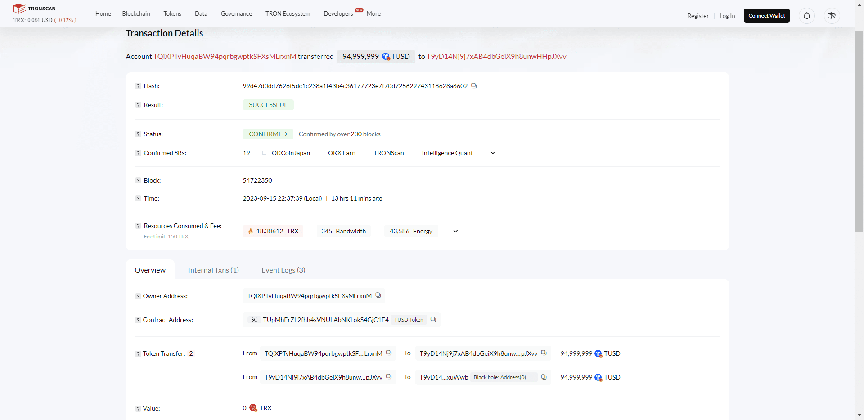This screenshot has width=864, height=420.
Task: Click the TUSD token icon in summary
Action: click(386, 57)
